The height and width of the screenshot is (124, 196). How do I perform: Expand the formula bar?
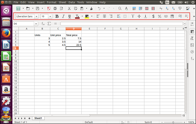185,24
